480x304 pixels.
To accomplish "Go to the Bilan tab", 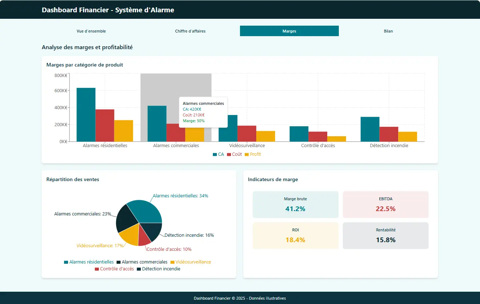I will click(x=388, y=31).
